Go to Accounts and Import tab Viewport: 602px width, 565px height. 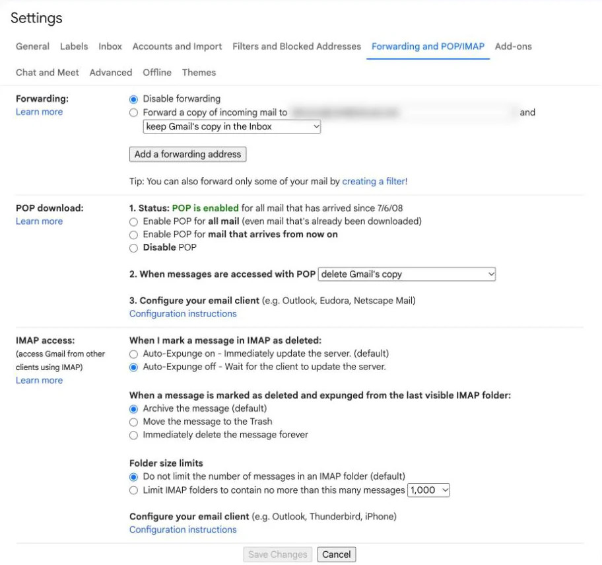(x=177, y=46)
